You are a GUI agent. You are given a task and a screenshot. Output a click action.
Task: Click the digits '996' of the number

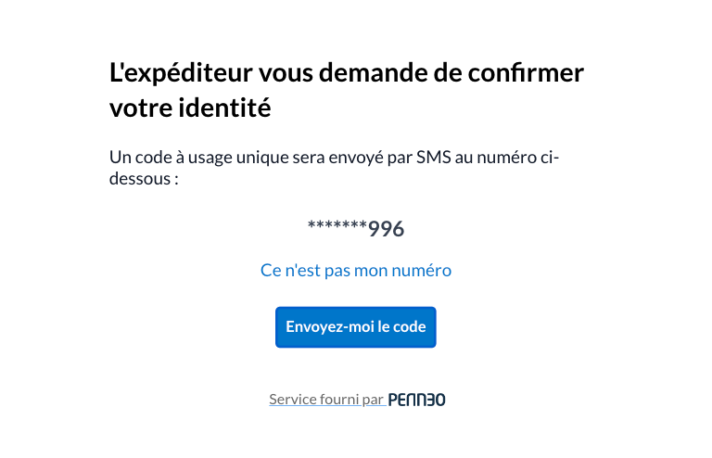click(x=386, y=229)
